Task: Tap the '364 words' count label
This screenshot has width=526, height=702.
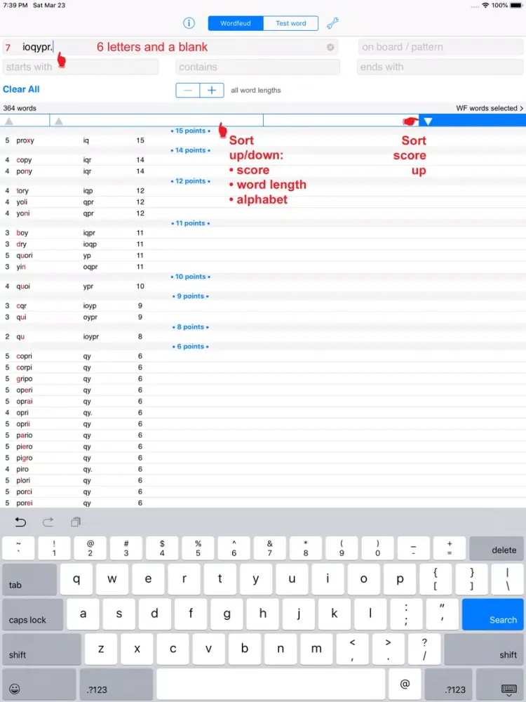Action: point(20,108)
